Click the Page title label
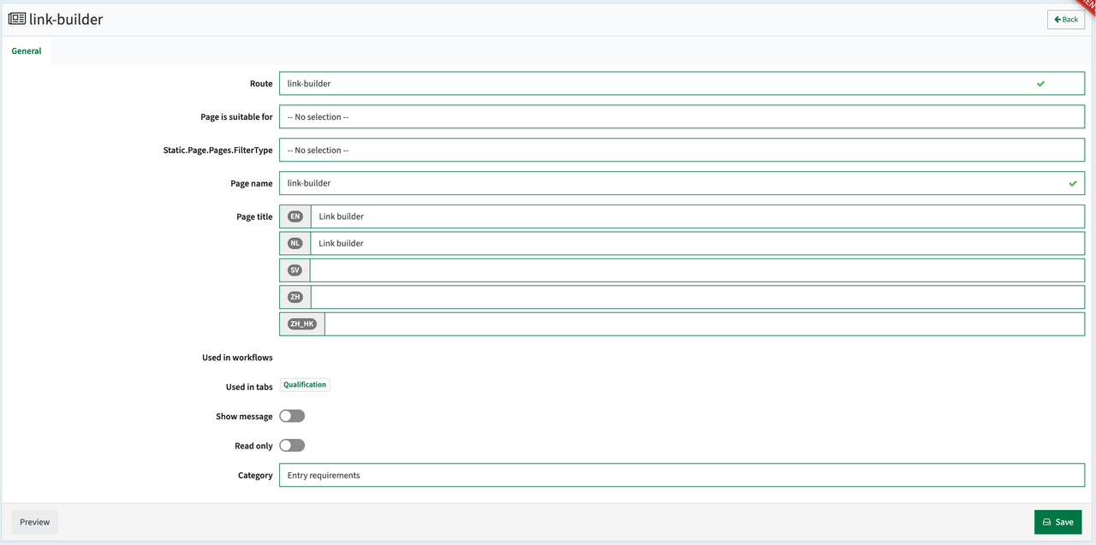This screenshot has height=545, width=1096. coord(254,217)
